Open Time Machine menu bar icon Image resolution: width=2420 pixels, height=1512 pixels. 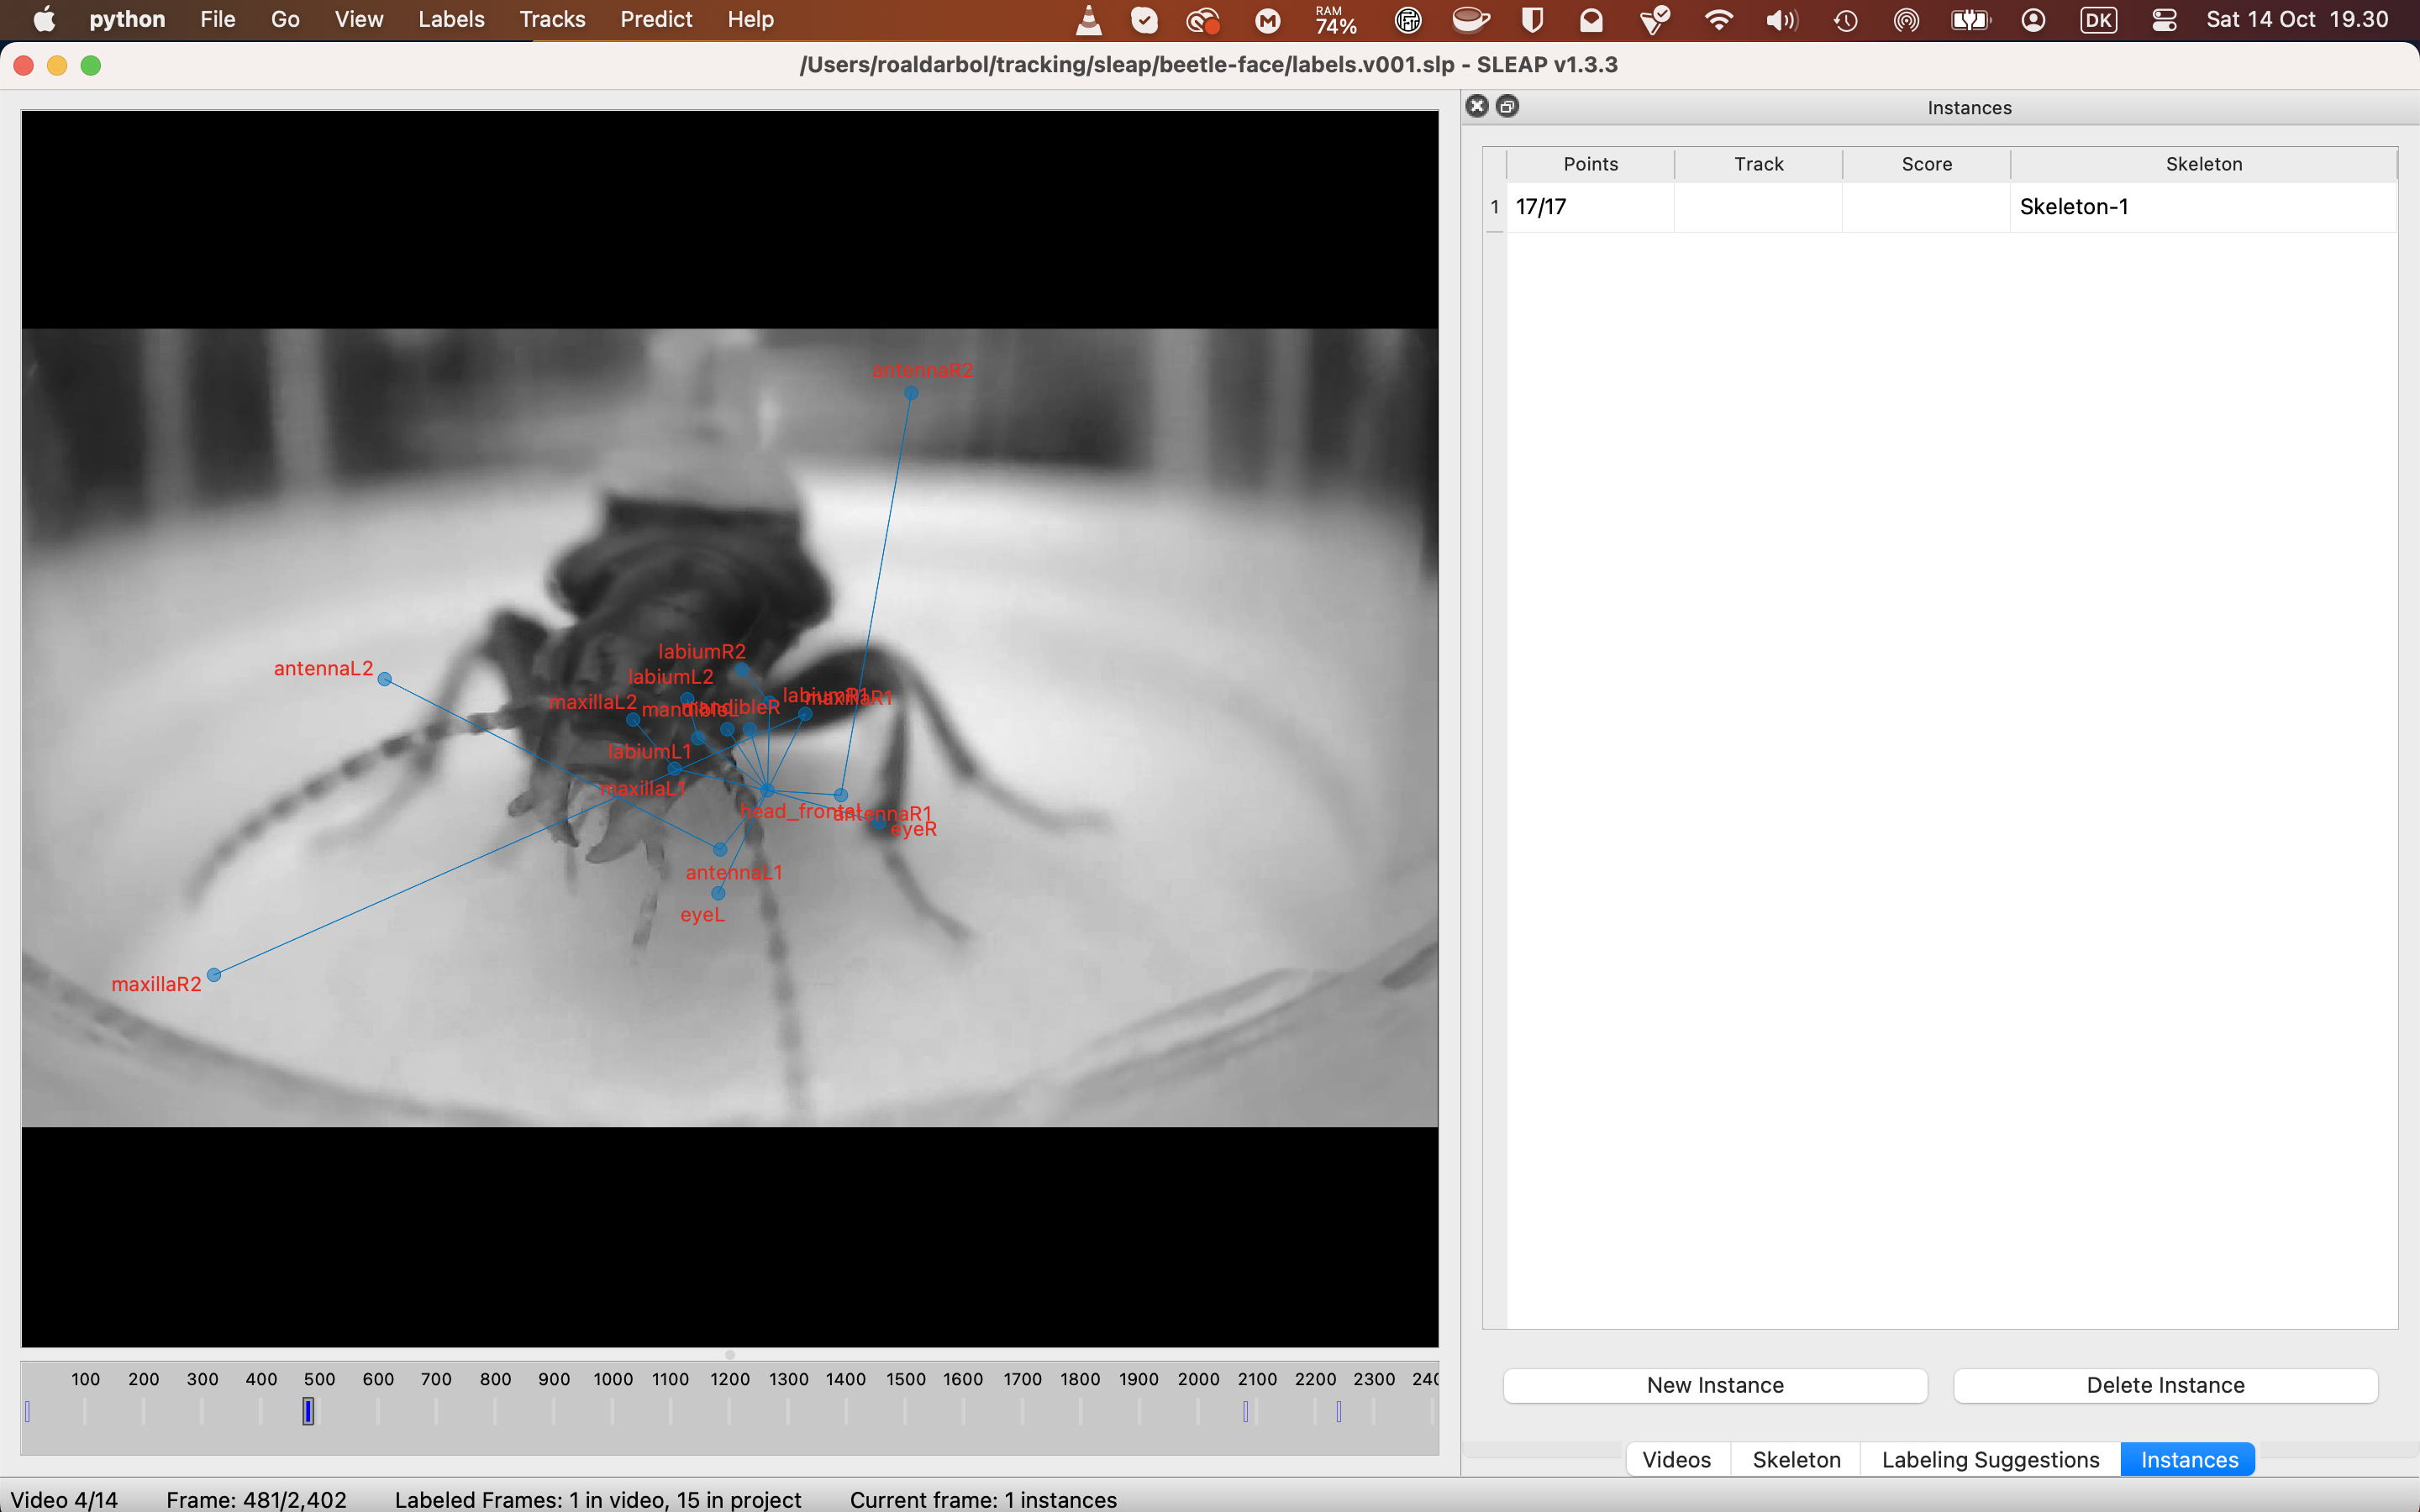[1846, 20]
